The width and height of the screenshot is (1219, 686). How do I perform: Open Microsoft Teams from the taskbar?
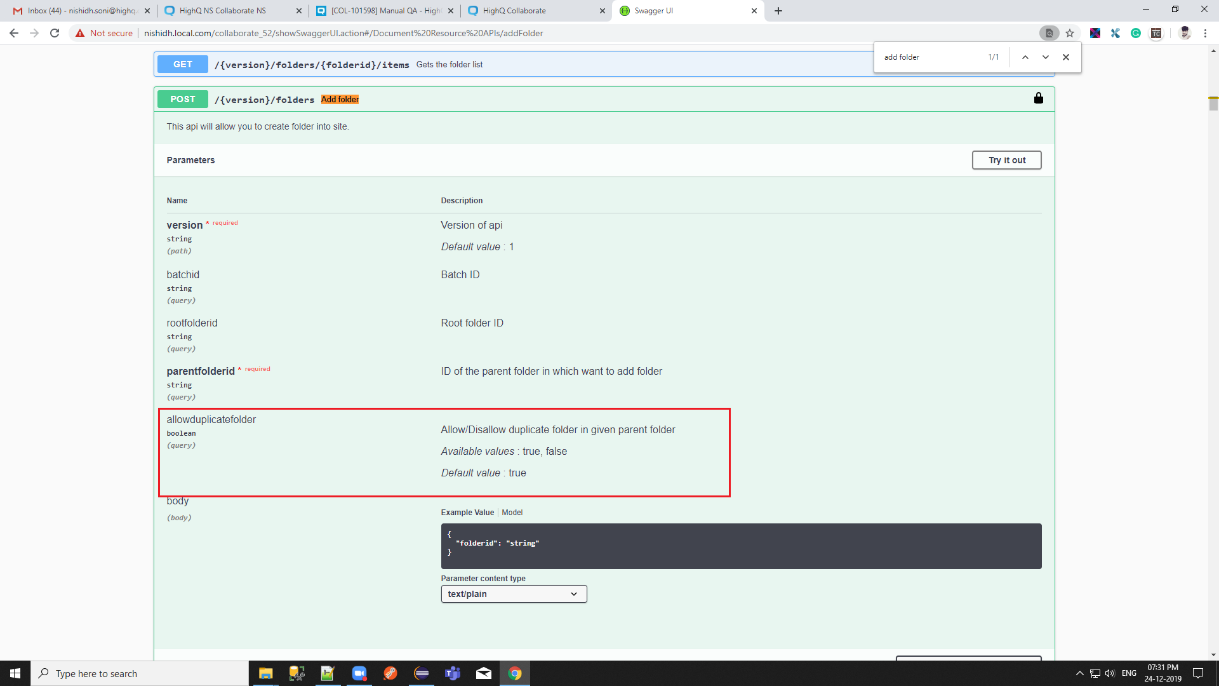point(452,673)
